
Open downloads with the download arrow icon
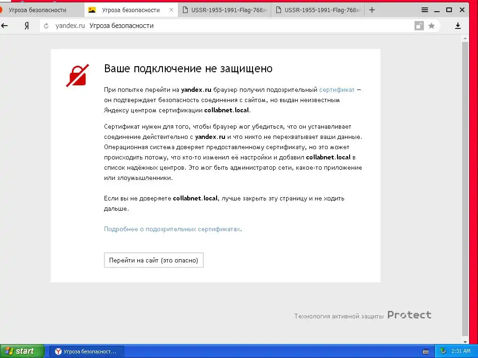click(458, 26)
